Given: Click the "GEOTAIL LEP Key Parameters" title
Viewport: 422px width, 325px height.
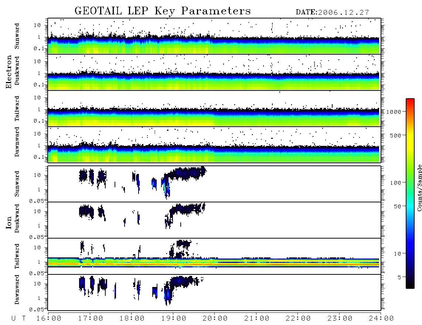Looking at the screenshot, I should tap(163, 11).
